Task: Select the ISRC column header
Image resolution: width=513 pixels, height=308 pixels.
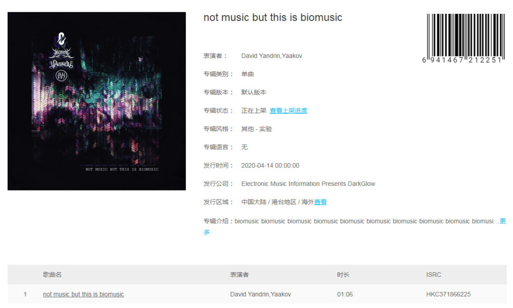Action: tap(434, 275)
